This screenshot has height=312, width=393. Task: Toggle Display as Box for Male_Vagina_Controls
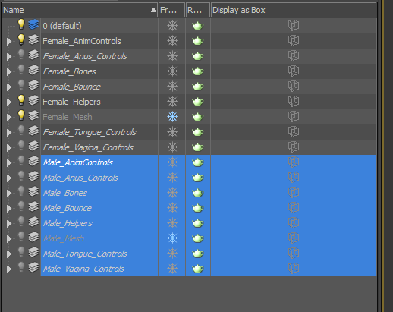(294, 269)
